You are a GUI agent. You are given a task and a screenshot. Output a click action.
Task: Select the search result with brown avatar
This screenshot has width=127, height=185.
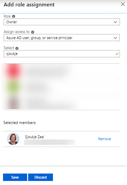62,102
